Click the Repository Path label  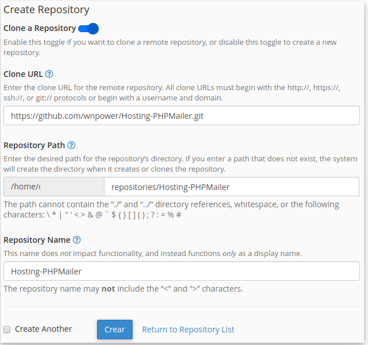coord(34,145)
